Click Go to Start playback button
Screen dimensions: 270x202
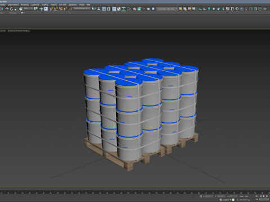pyautogui.click(x=257, y=196)
